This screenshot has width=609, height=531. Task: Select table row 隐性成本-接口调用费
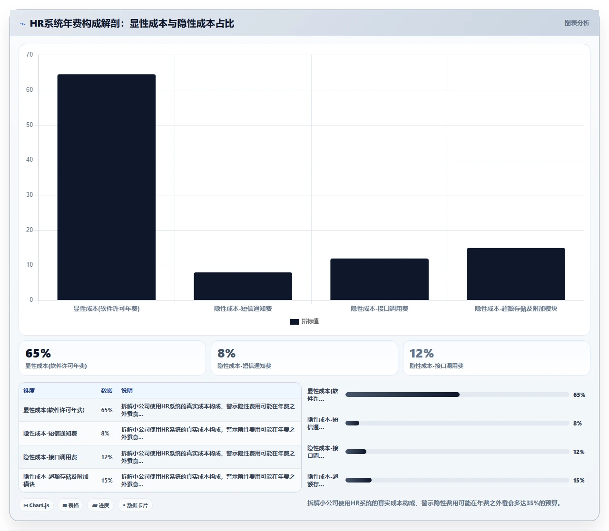pos(160,457)
